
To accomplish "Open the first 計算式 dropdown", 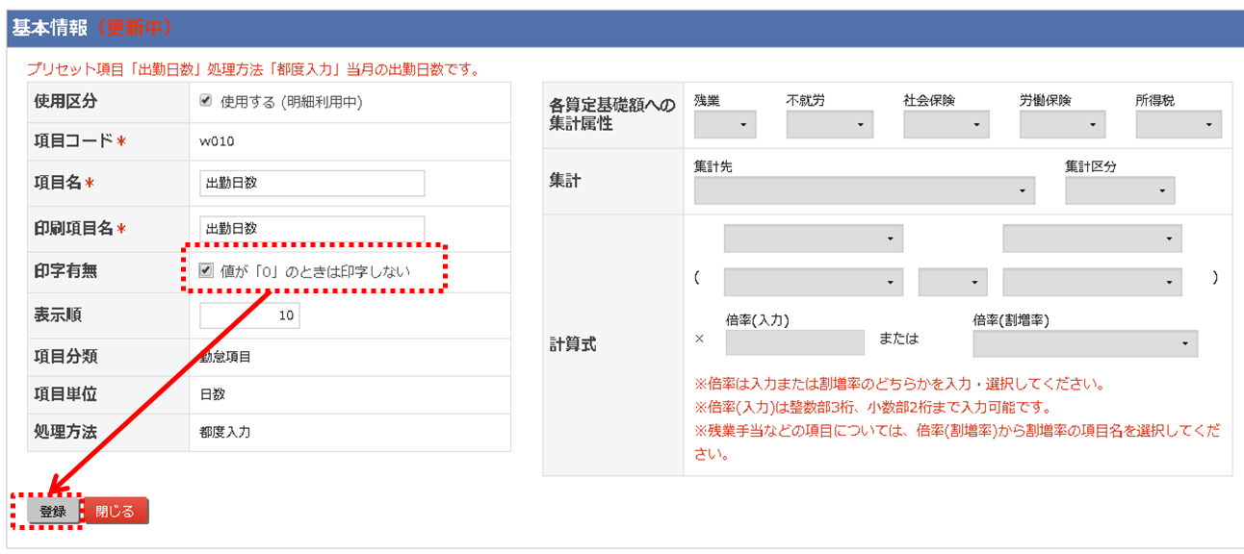I will [x=812, y=238].
